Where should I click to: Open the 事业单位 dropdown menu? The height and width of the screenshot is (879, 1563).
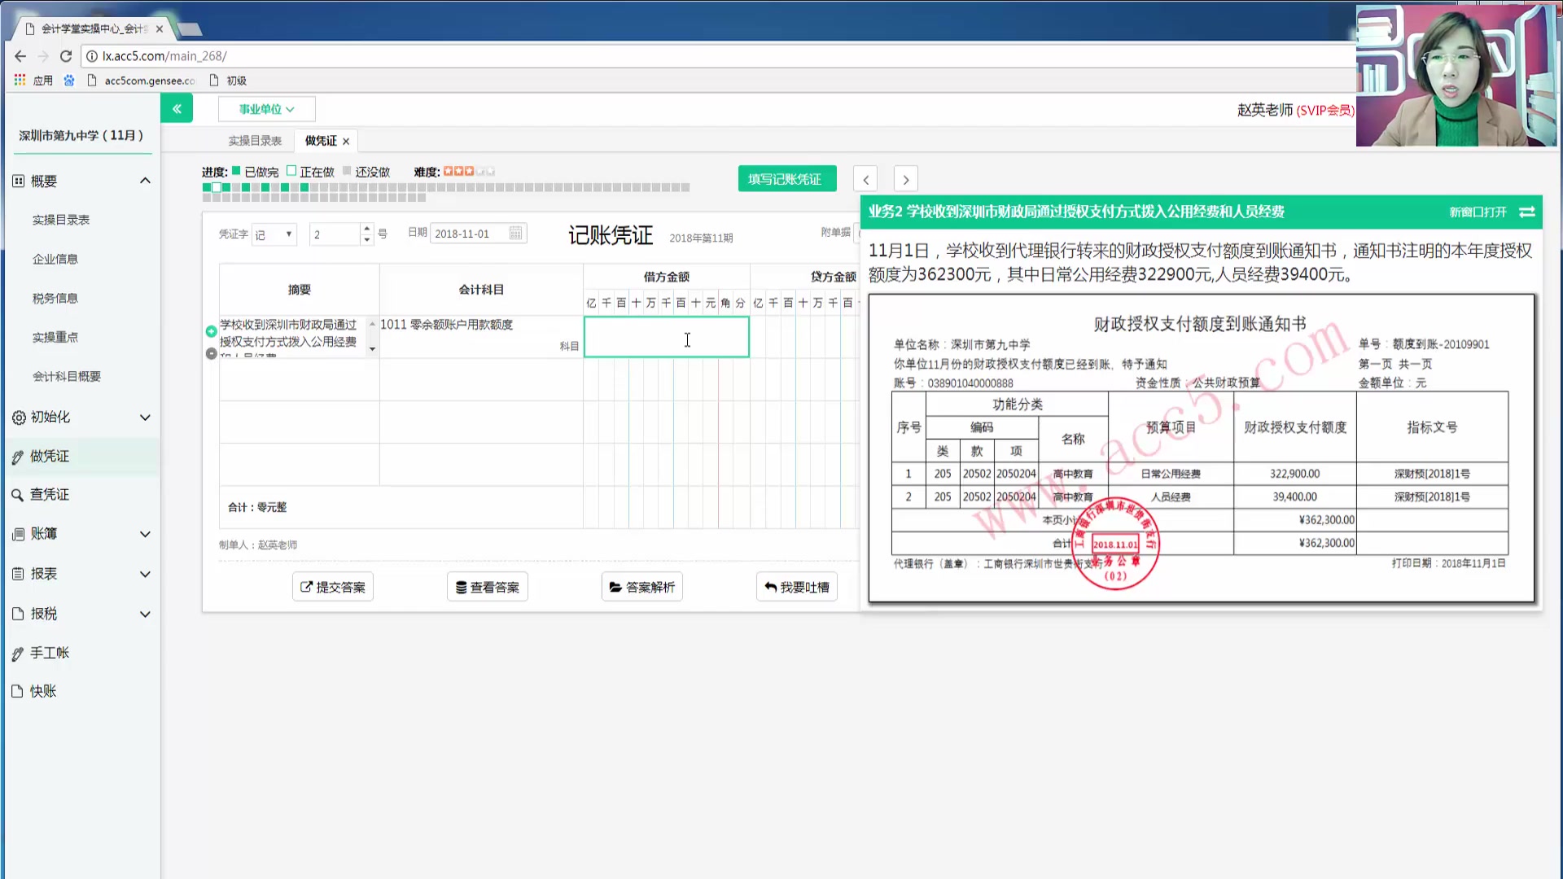tap(266, 108)
